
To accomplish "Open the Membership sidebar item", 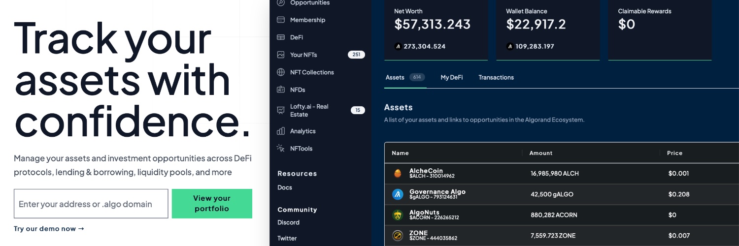I will coord(308,20).
